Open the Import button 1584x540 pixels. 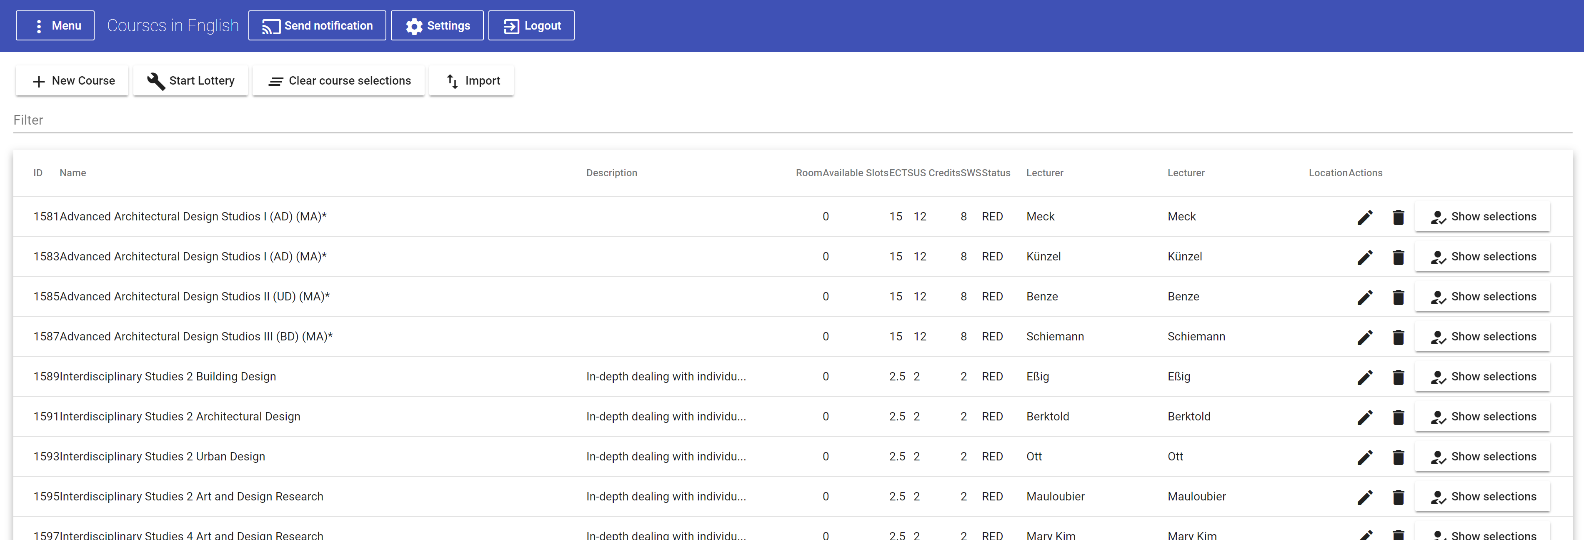pos(472,80)
